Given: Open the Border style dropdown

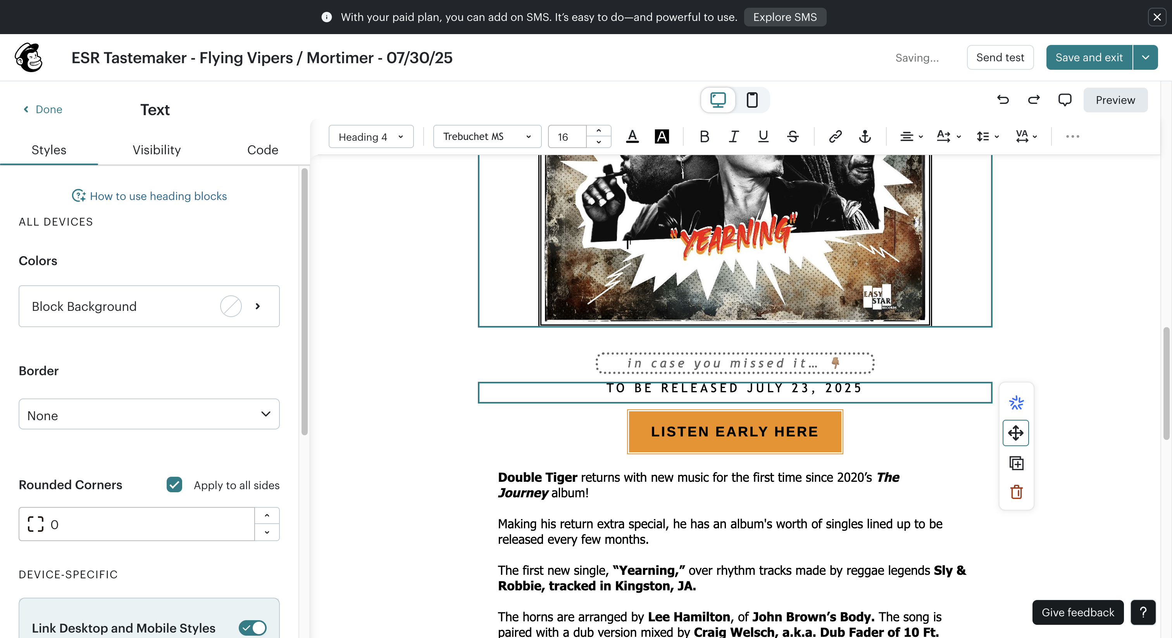Looking at the screenshot, I should coord(149,414).
